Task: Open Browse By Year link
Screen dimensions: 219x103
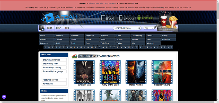Action: tap(54, 64)
